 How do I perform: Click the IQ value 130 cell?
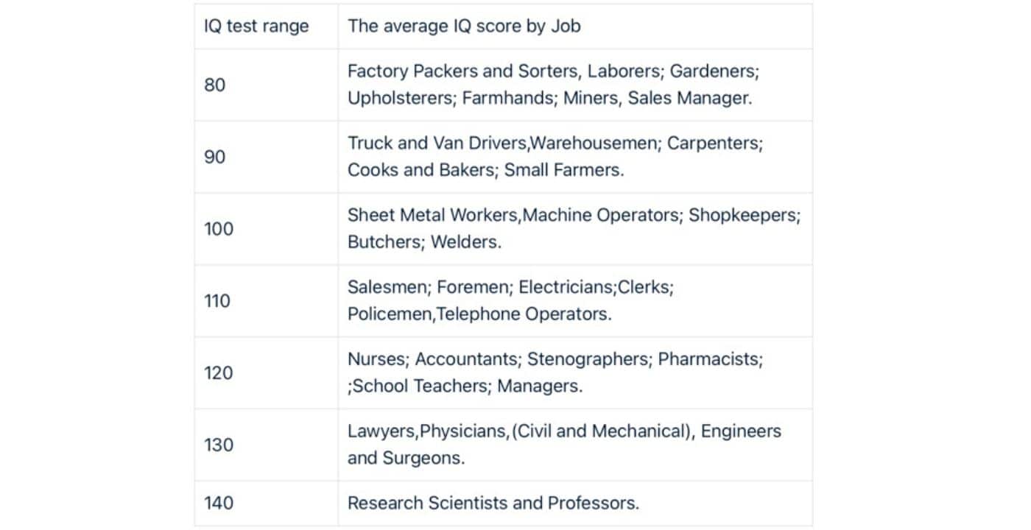[x=266, y=445]
